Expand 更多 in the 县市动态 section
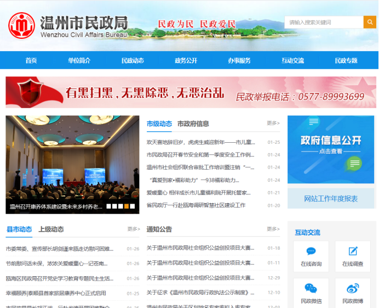 point(134,229)
